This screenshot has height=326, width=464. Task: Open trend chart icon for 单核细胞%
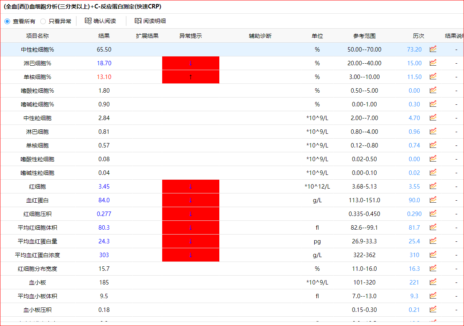pyautogui.click(x=433, y=77)
